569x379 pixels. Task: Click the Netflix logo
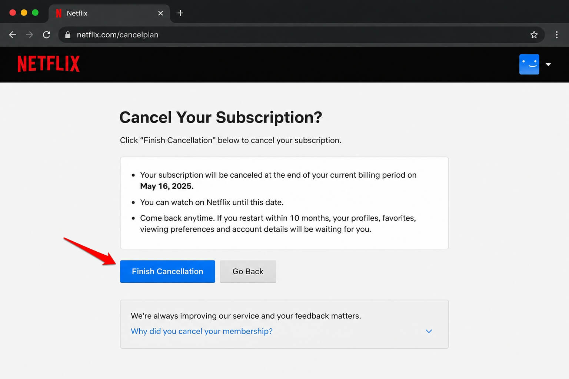coord(48,64)
